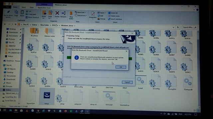Image resolution: width=213 pixels, height=119 pixels.
Task: Expand the address bar history dropdown
Action: tap(173, 27)
